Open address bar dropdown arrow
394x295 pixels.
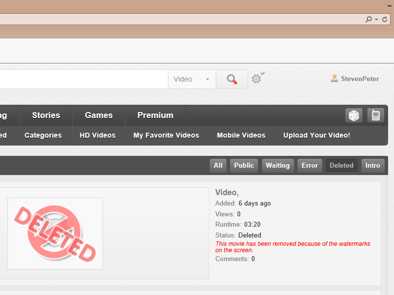pos(376,19)
